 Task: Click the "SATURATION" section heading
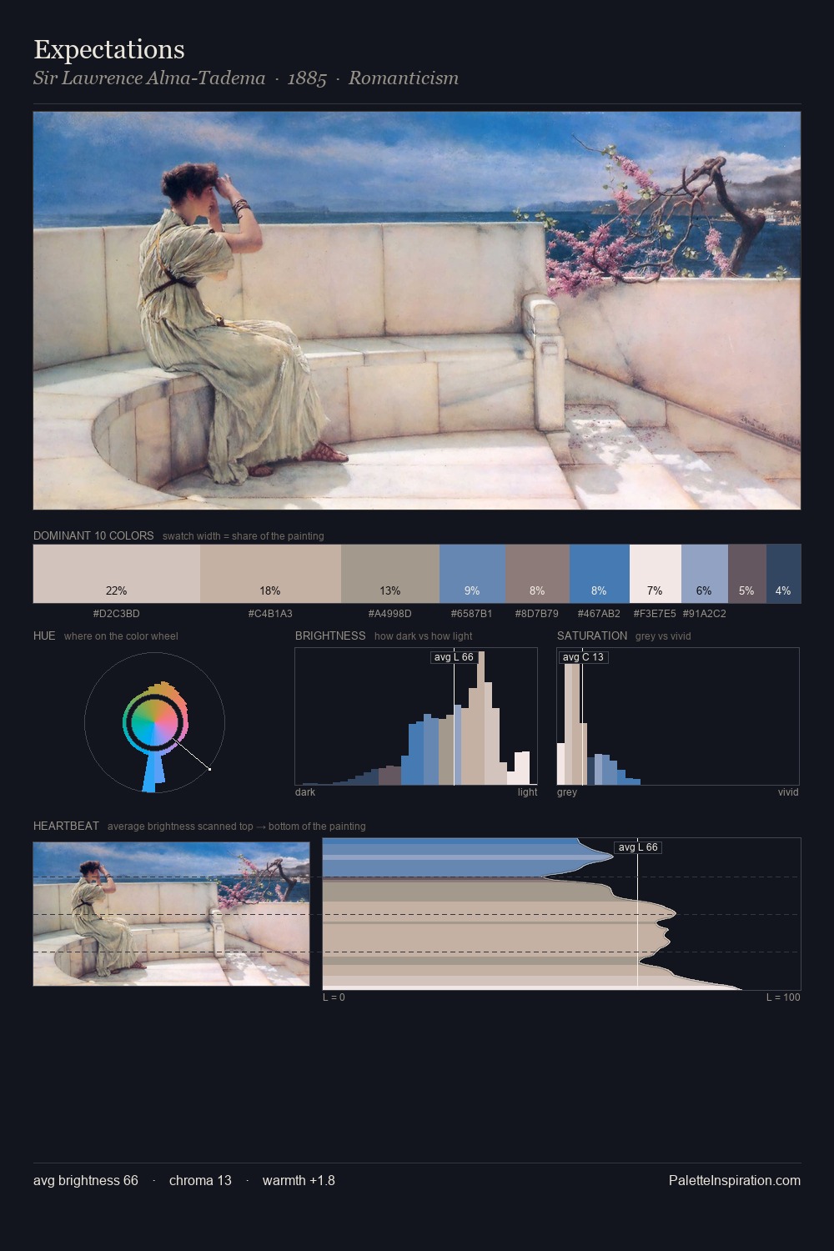pyautogui.click(x=592, y=636)
